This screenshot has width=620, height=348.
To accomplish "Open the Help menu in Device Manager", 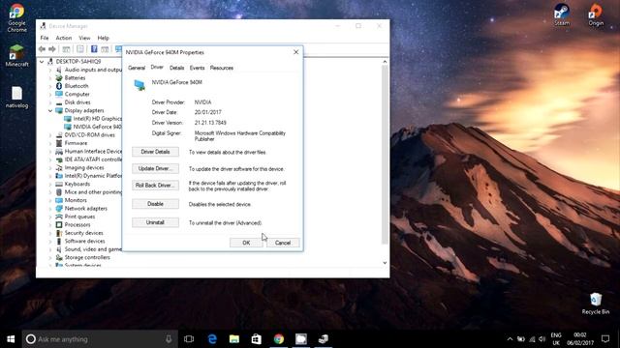I will coord(104,38).
